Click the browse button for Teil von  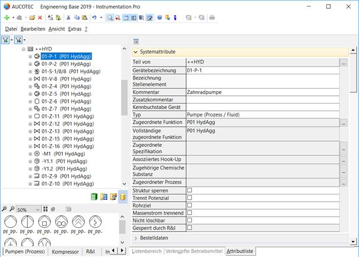[344, 62]
